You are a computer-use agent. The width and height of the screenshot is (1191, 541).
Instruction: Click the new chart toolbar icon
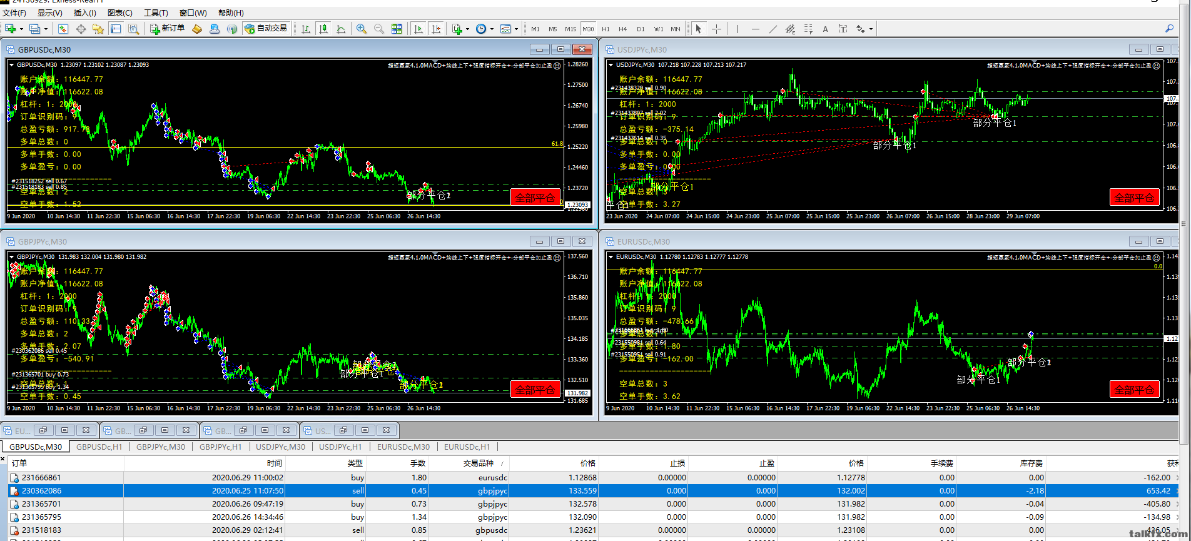tap(11, 29)
